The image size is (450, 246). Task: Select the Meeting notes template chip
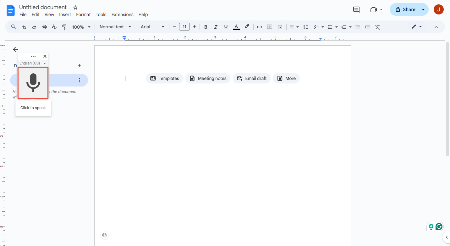(x=208, y=78)
